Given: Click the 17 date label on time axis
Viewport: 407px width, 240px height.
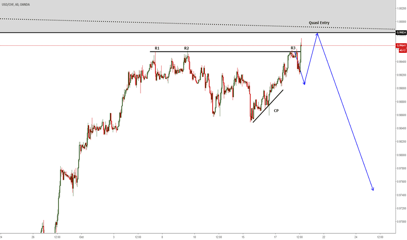Looking at the screenshot, I should [276, 237].
